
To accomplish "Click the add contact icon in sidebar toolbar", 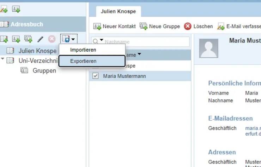I will [16, 39].
